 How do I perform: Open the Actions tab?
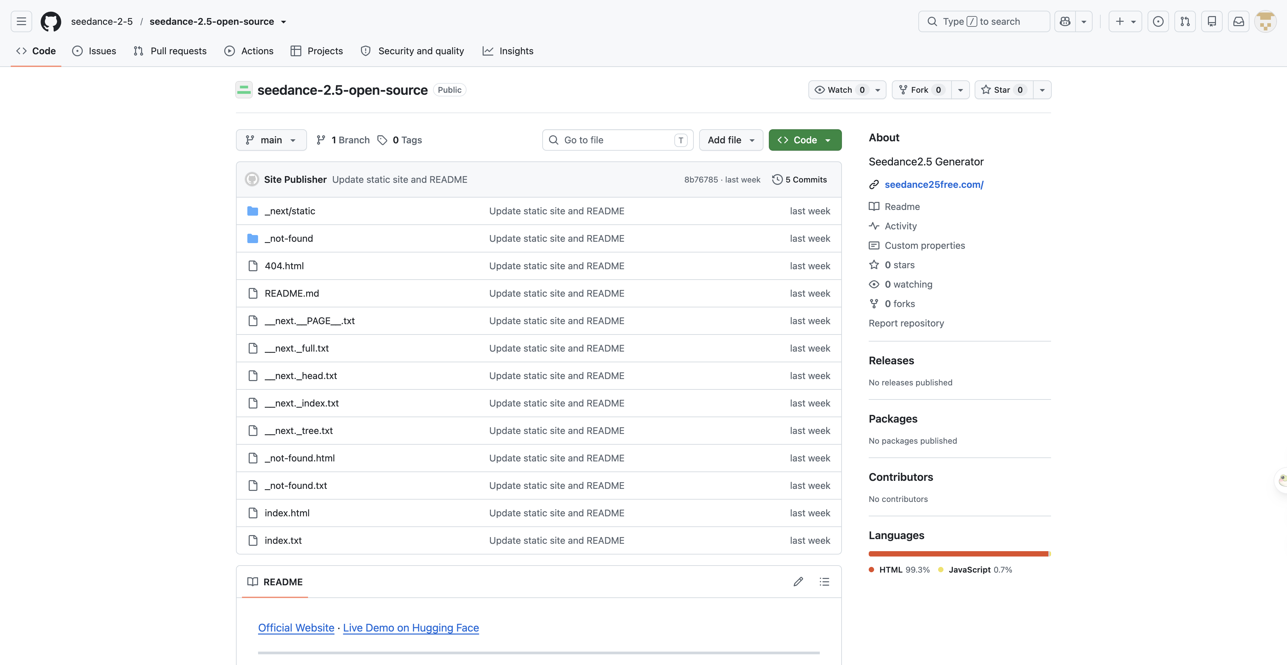[x=249, y=51]
